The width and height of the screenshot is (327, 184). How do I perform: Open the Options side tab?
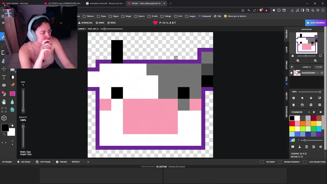287,65
